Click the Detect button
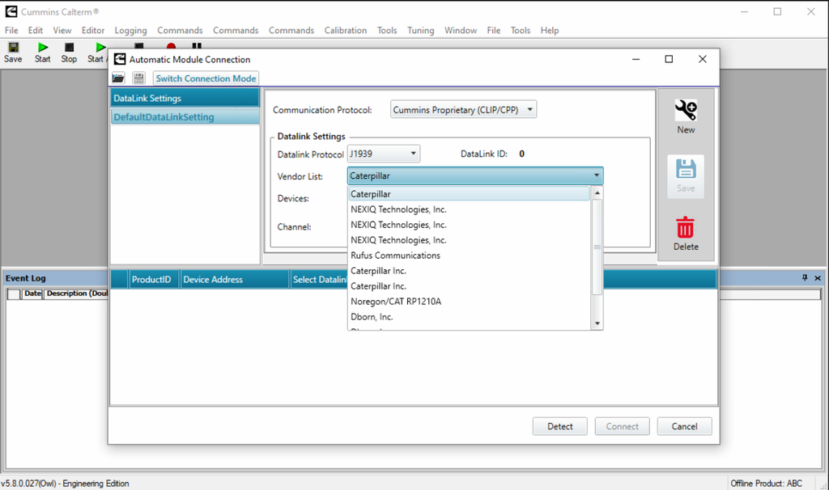The width and height of the screenshot is (829, 490). [559, 426]
